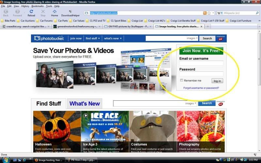Bookmark page with the star icon

pyautogui.click(x=209, y=13)
